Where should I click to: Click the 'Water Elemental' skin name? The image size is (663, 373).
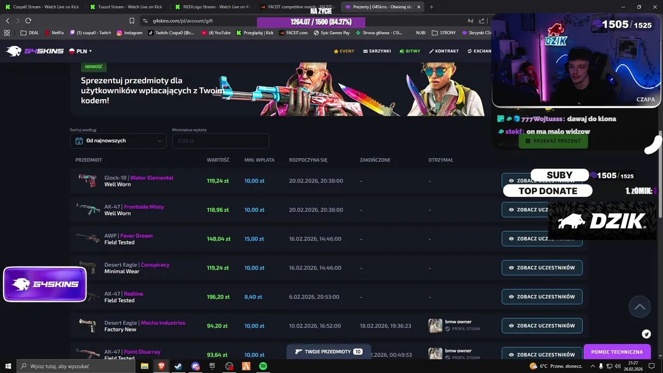pyautogui.click(x=152, y=178)
